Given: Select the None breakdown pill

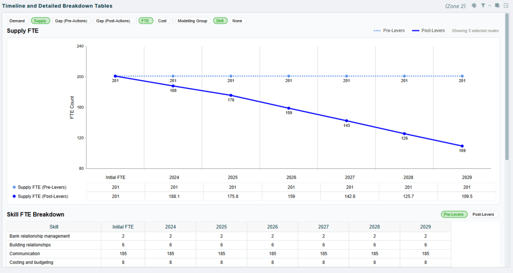Looking at the screenshot, I should (237, 21).
